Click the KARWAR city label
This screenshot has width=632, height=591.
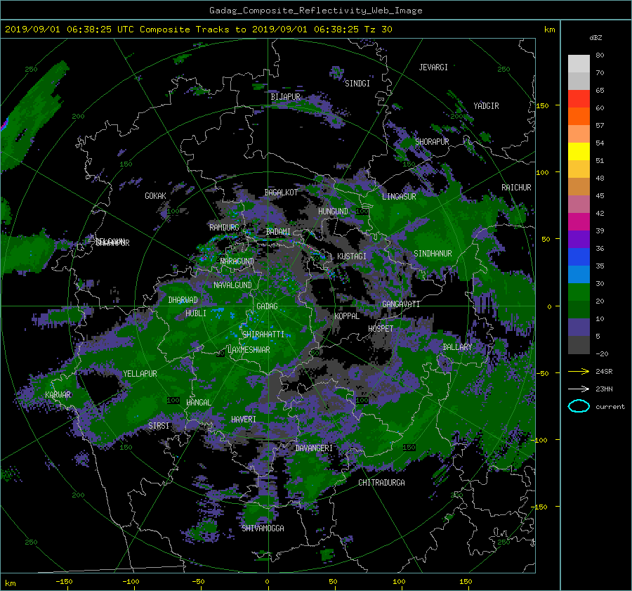point(58,395)
